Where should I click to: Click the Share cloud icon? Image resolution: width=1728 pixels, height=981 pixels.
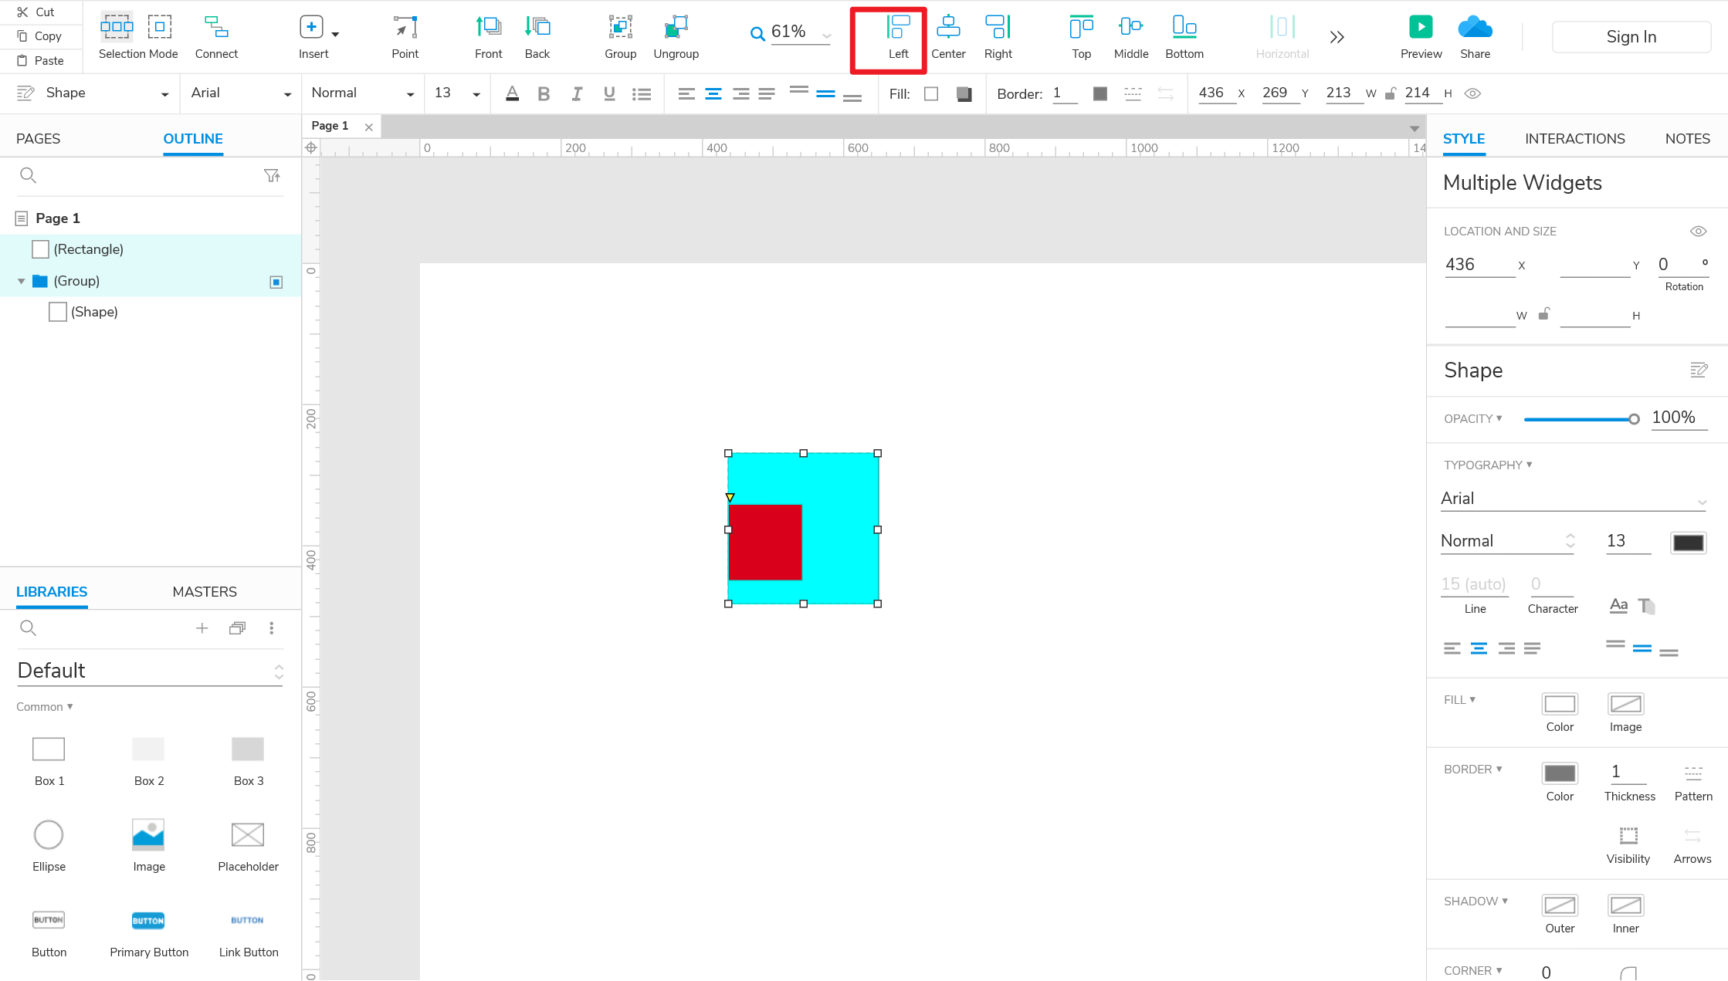point(1475,28)
